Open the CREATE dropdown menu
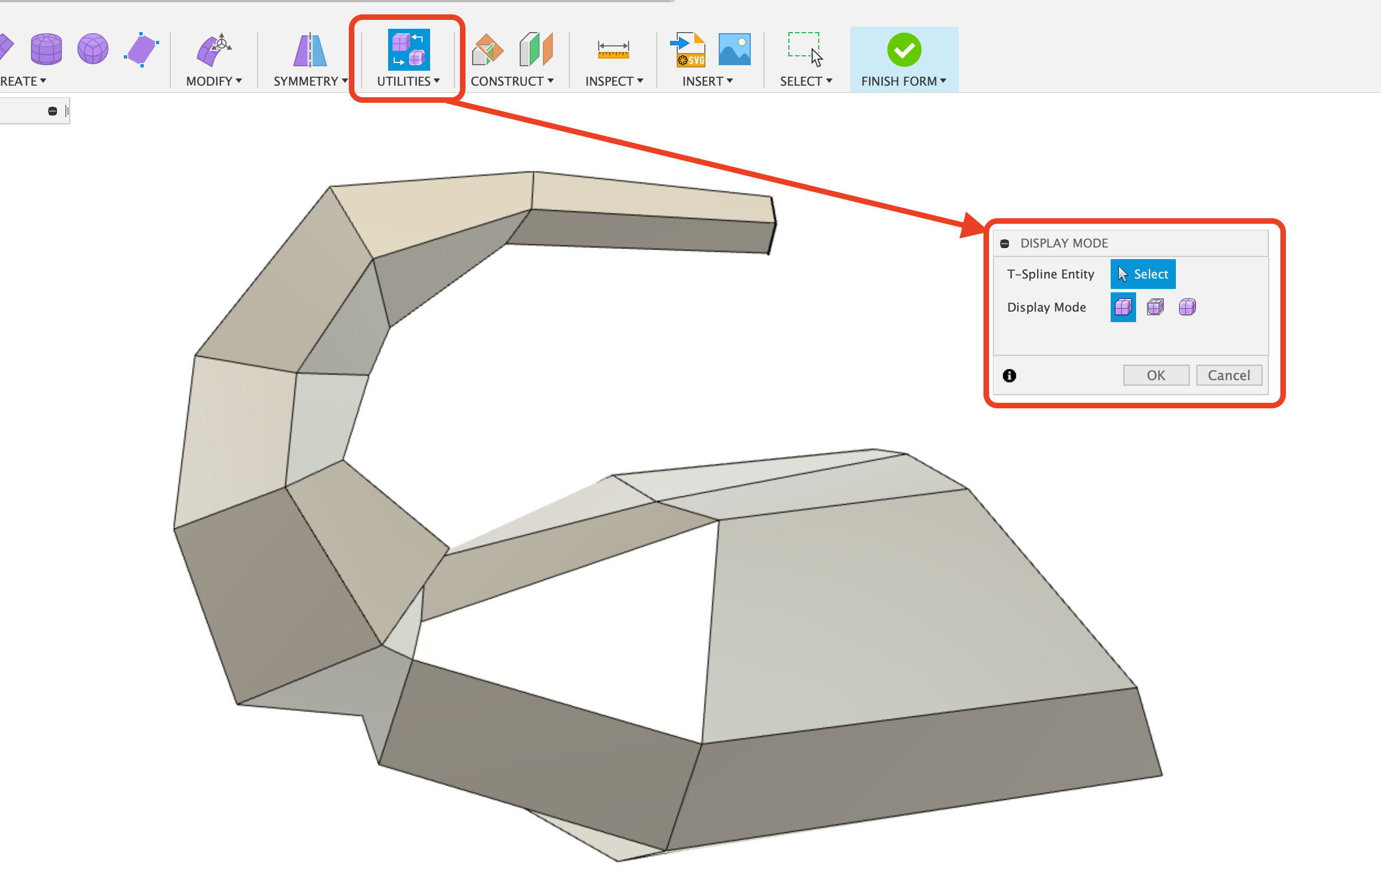 coord(23,81)
